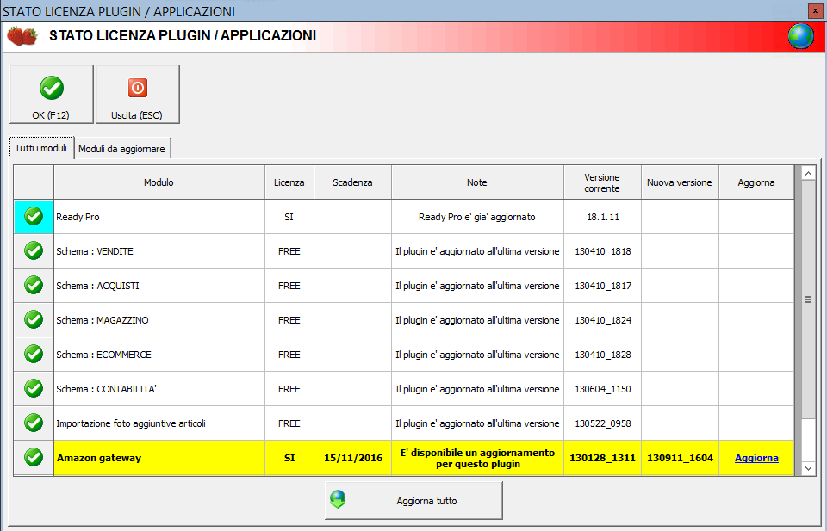This screenshot has width=827, height=531.
Task: Click the status check icon for Schema : MAGAZZINO
Action: coord(34,320)
